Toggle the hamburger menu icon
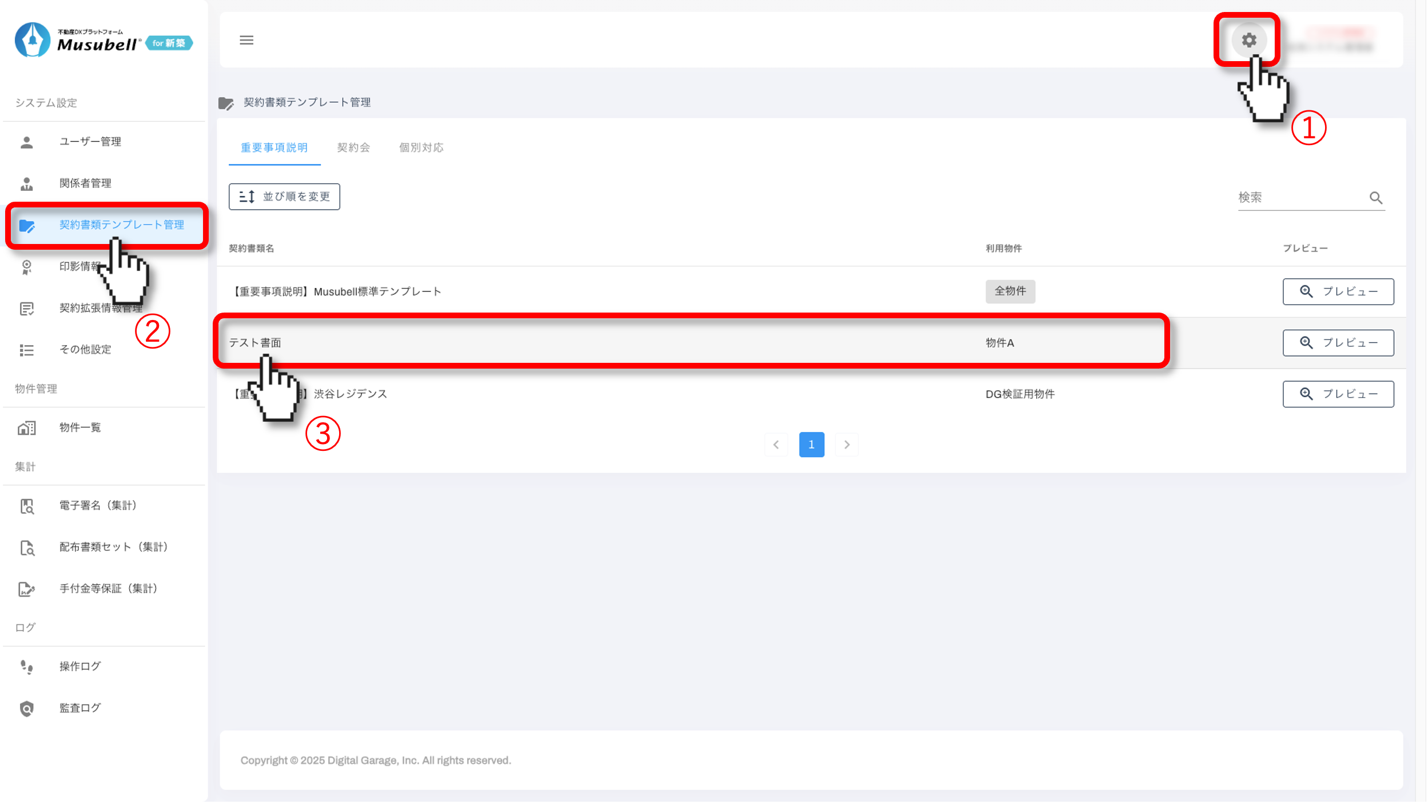This screenshot has height=804, width=1428. click(246, 40)
